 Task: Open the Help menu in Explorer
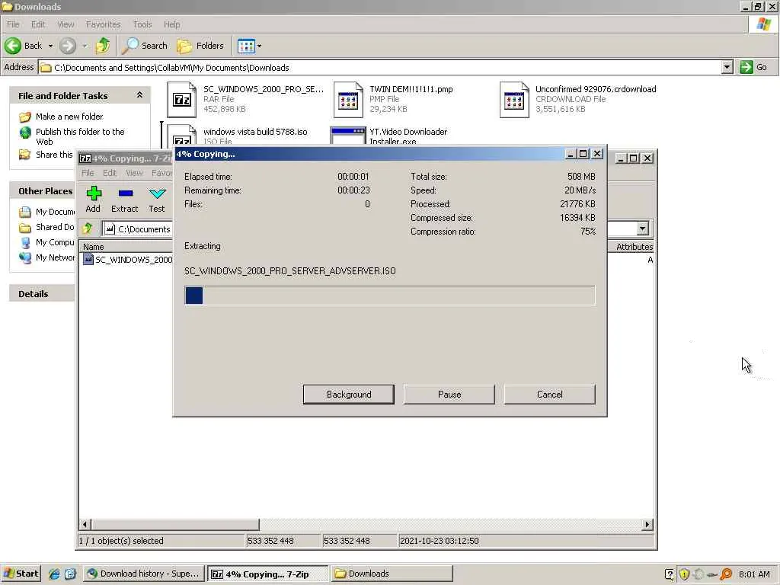171,24
